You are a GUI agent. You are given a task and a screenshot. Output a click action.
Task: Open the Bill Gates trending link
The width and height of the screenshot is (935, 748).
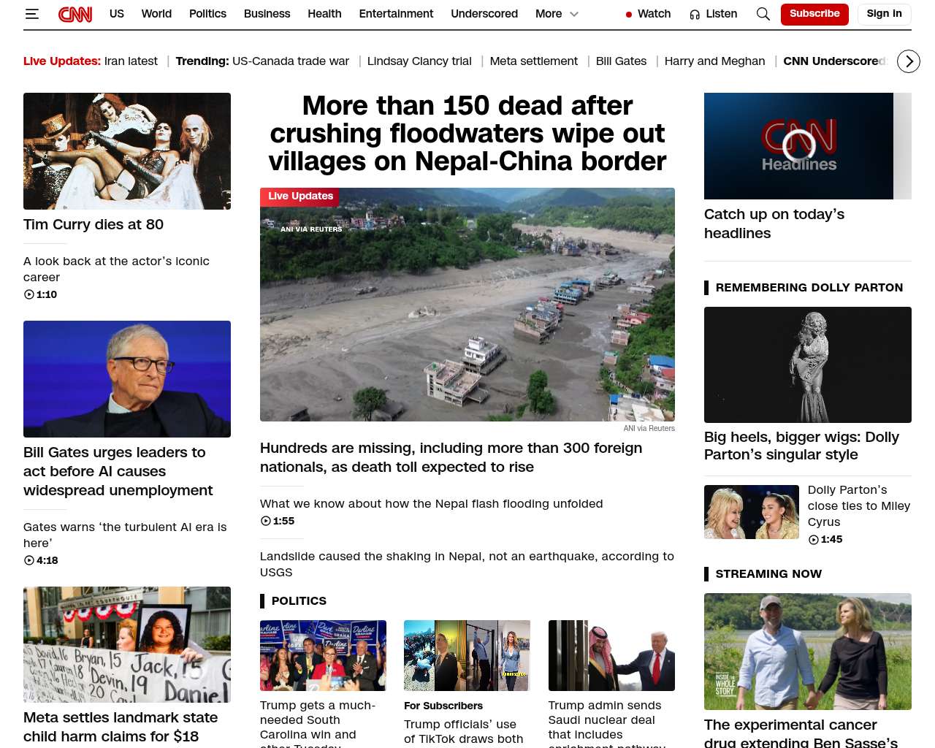click(621, 61)
